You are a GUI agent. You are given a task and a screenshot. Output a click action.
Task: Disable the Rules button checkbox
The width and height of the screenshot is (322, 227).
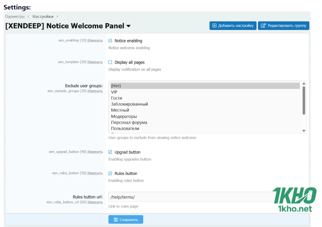(110, 173)
